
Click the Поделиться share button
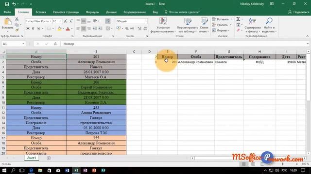tap(298, 12)
